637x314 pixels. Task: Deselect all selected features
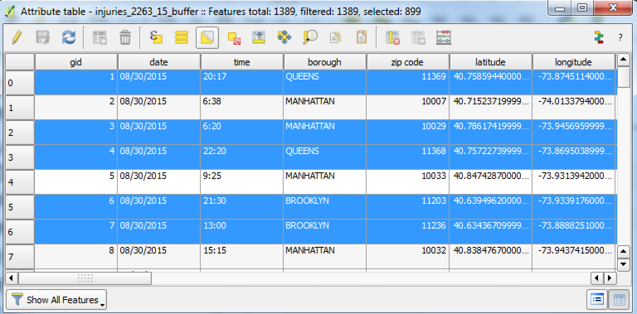[234, 38]
